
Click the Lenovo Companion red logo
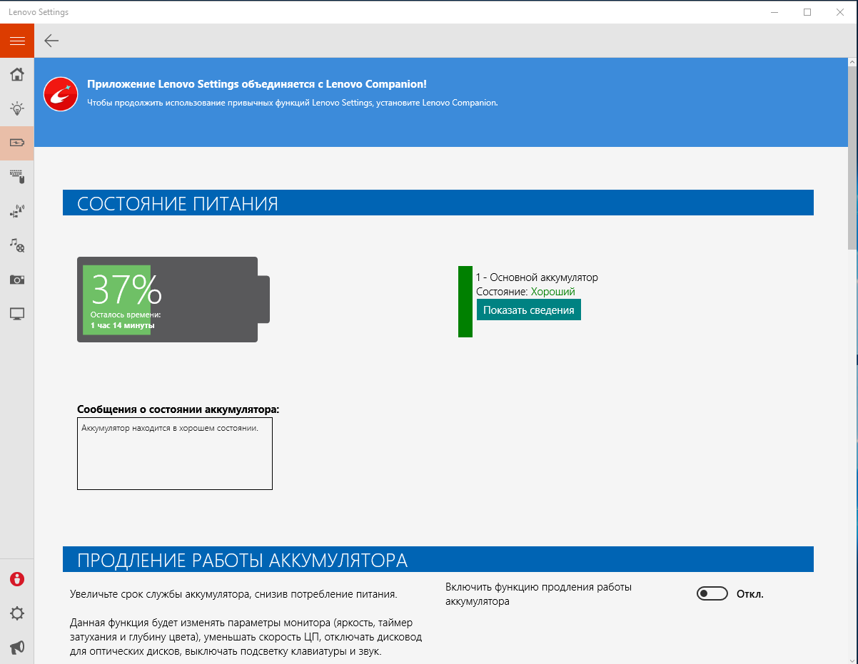61,94
